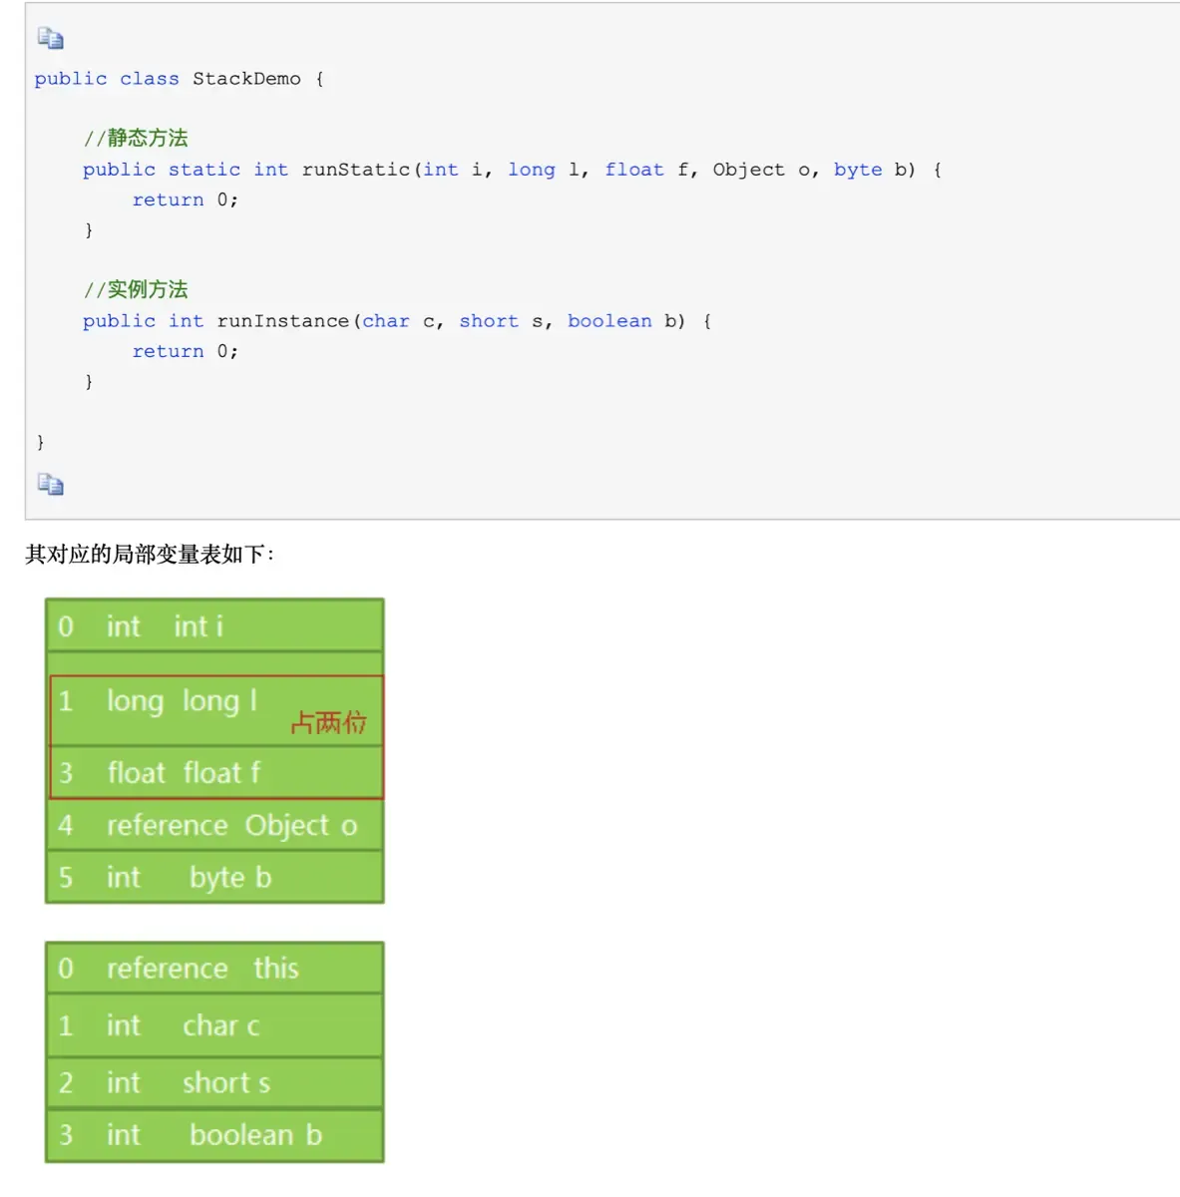The width and height of the screenshot is (1180, 1197).
Task: Click the copy-code icon above the code
Action: [x=51, y=39]
